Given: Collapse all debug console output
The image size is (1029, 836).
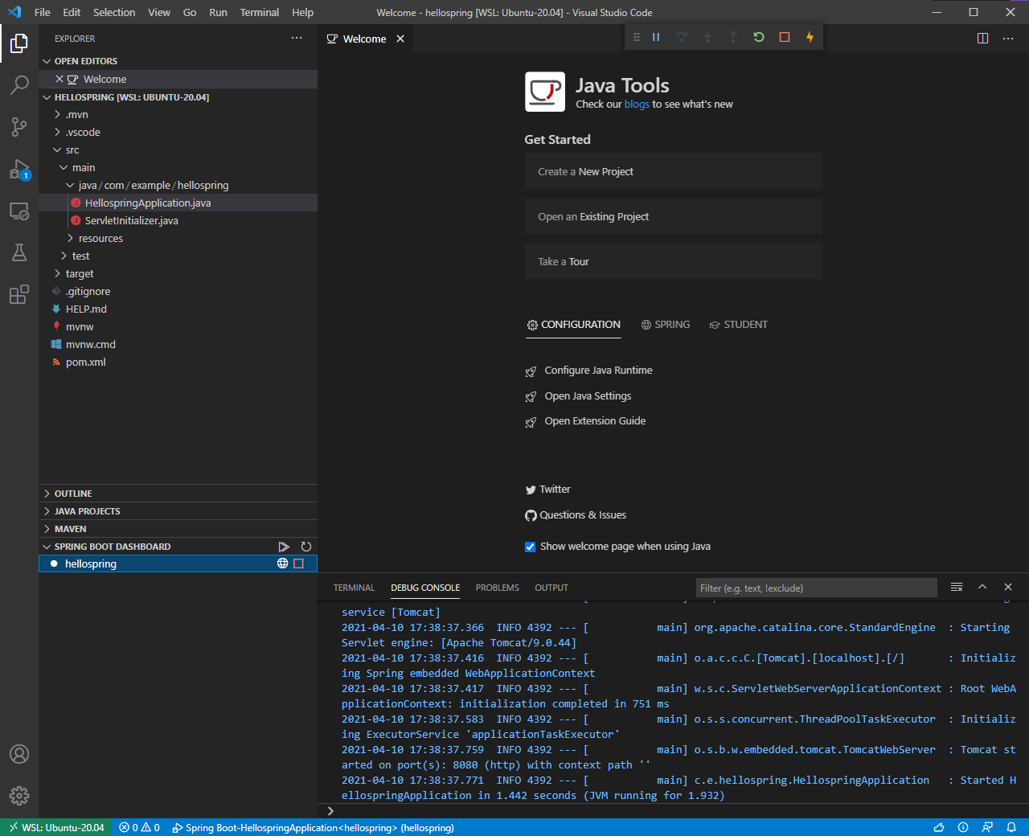Looking at the screenshot, I should click(x=957, y=588).
